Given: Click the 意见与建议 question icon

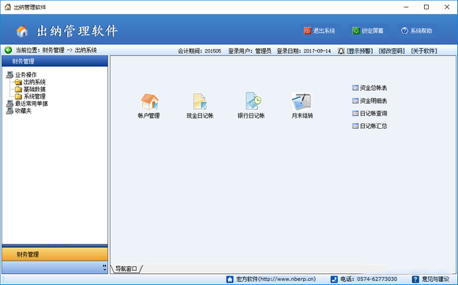Looking at the screenshot, I should click(x=415, y=279).
